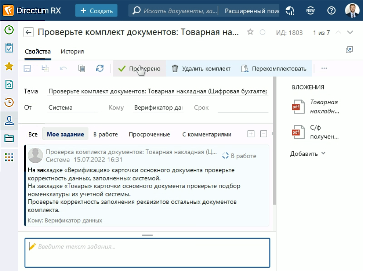Click the Save icon on the toolbar
This screenshot has height=271, width=366.
pyautogui.click(x=26, y=68)
